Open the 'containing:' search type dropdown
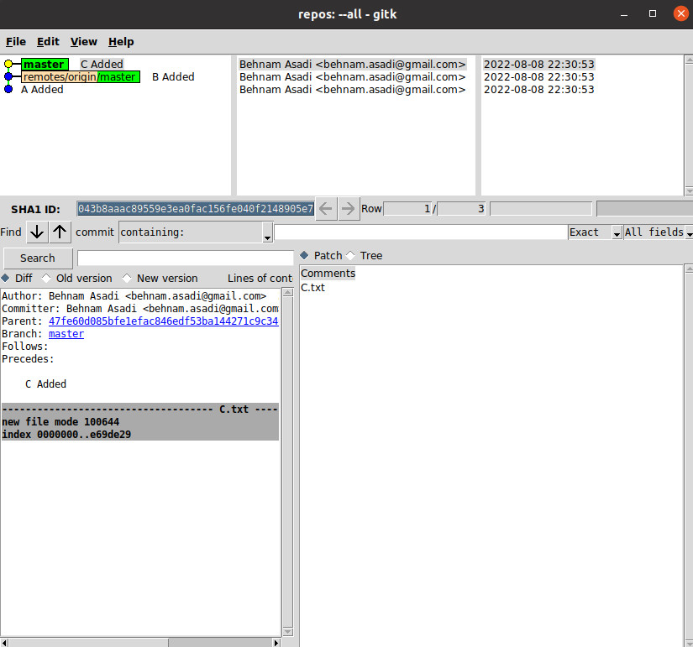This screenshot has width=693, height=647. (x=196, y=232)
